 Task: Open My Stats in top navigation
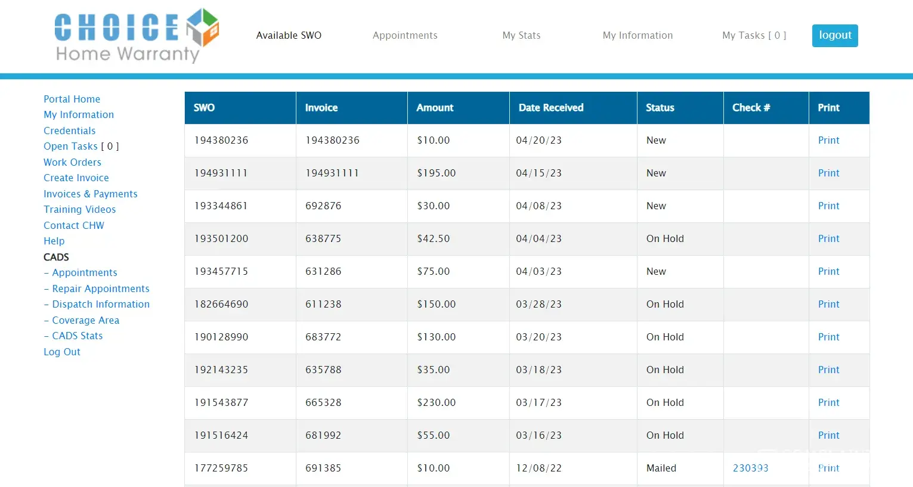pyautogui.click(x=521, y=36)
